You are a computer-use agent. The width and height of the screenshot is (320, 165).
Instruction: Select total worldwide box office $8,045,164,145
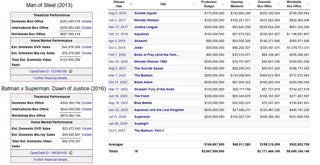point(298,151)
